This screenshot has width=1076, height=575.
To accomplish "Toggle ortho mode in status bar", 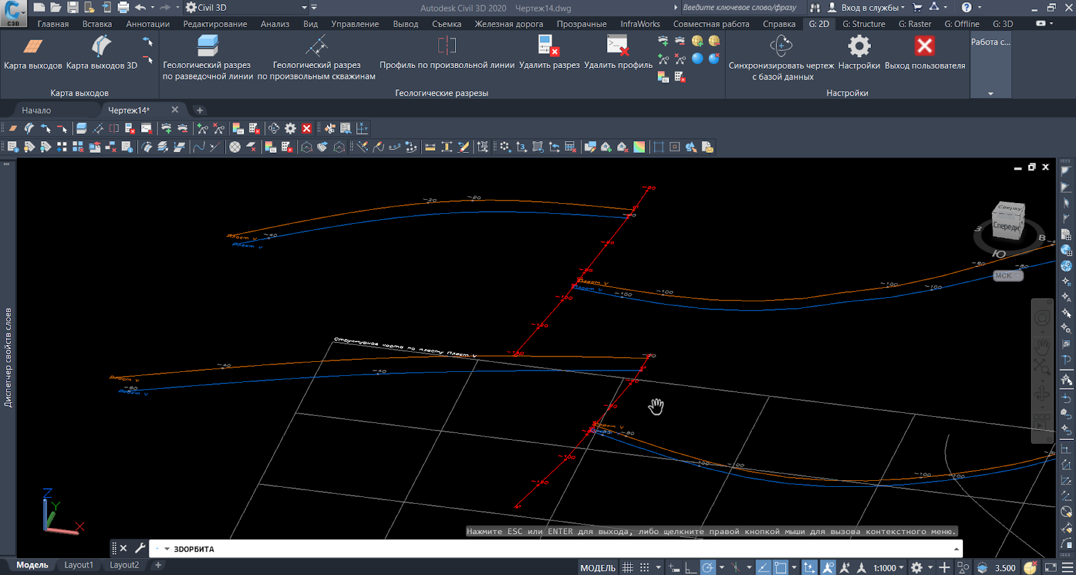I will click(x=691, y=568).
